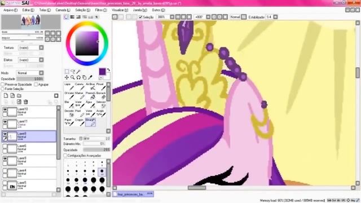The width and height of the screenshot is (361, 203).
Task: Choose the Lápis pencil brush
Action: coord(69,87)
